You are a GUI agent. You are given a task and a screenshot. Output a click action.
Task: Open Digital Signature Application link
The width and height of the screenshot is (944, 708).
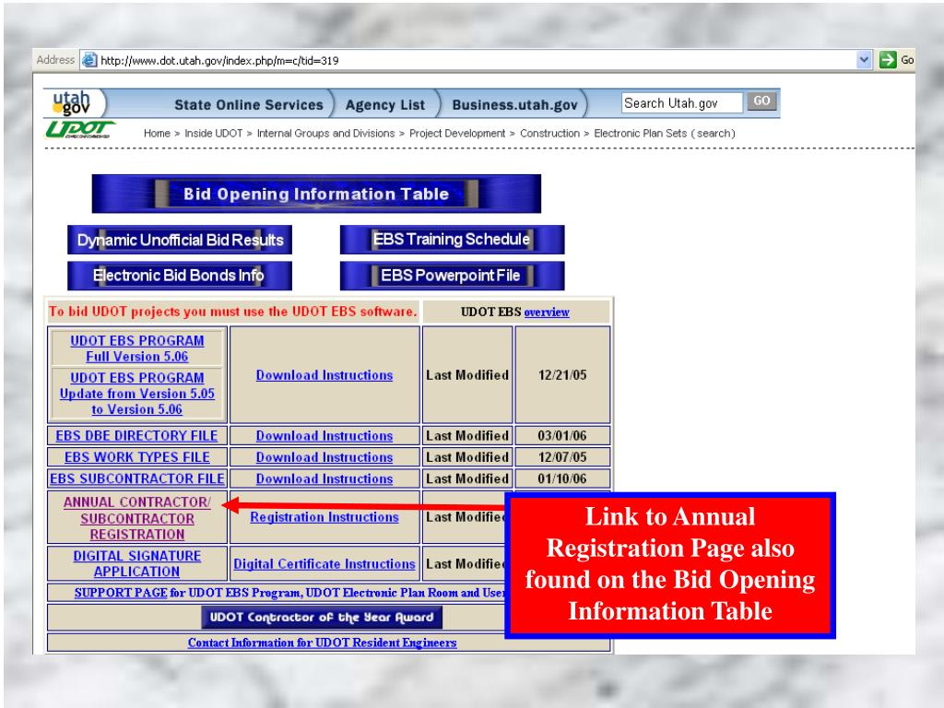137,564
